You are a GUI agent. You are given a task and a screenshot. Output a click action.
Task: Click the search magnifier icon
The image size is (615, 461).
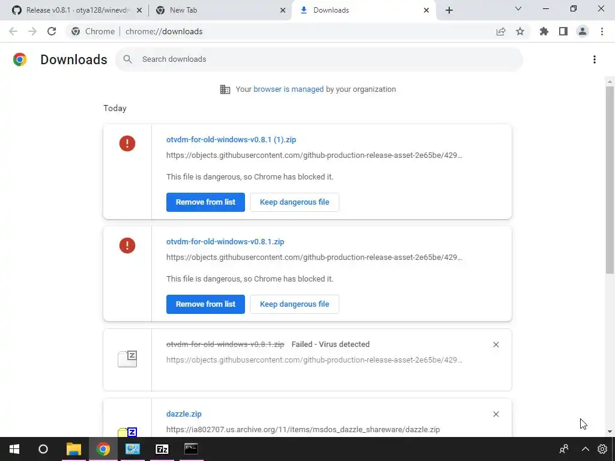tap(127, 59)
